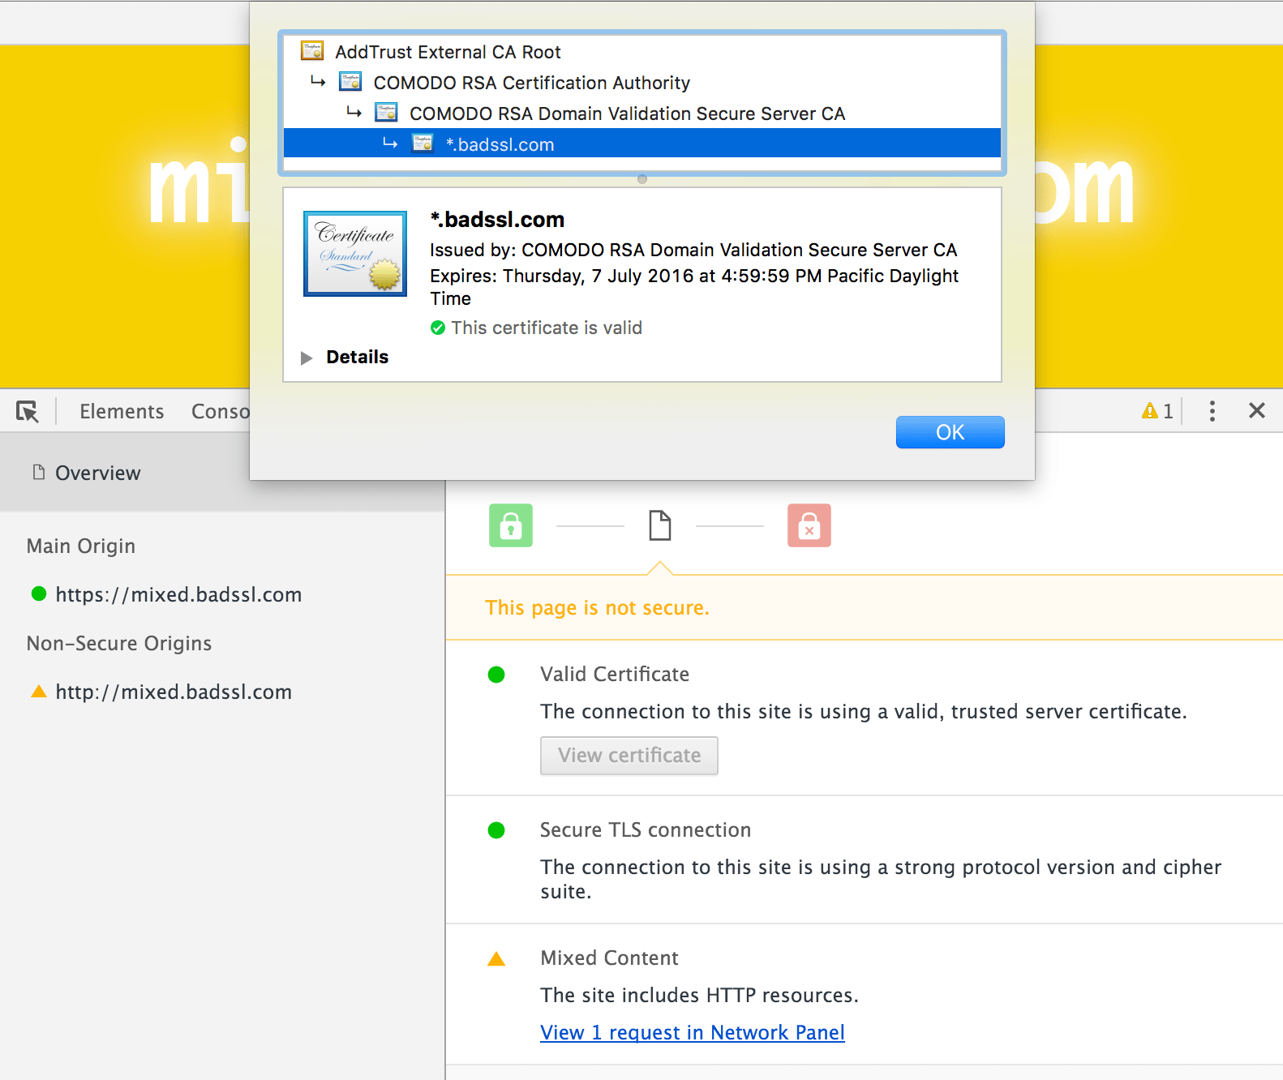This screenshot has width=1283, height=1080.
Task: Switch to the Console tab
Action: 221,411
